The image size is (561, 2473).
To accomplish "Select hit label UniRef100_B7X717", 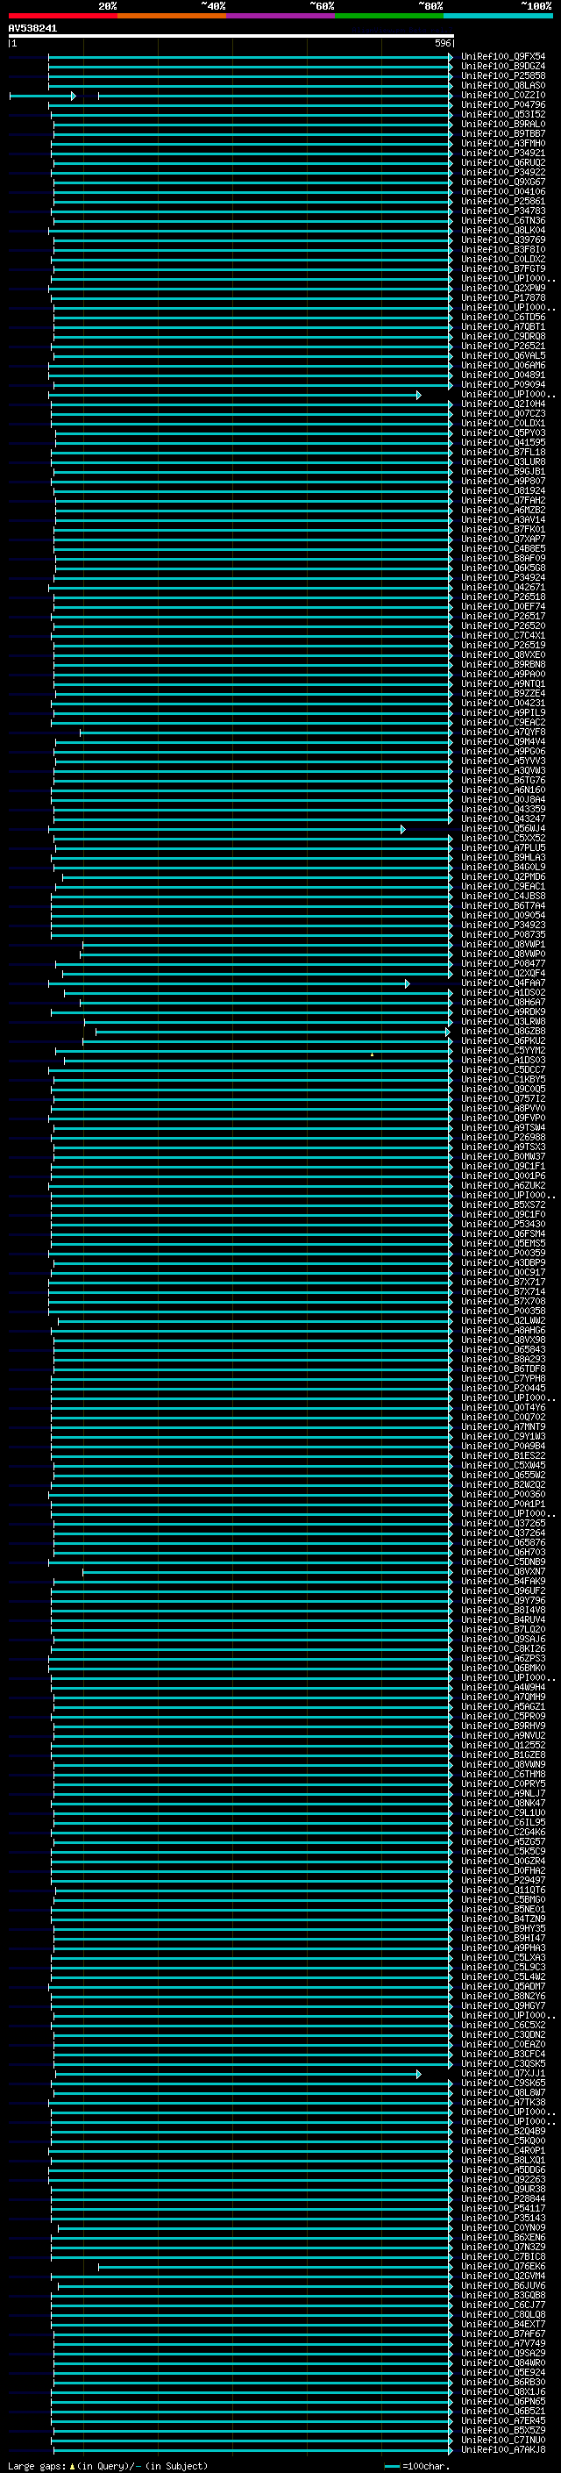I will pos(503,1282).
